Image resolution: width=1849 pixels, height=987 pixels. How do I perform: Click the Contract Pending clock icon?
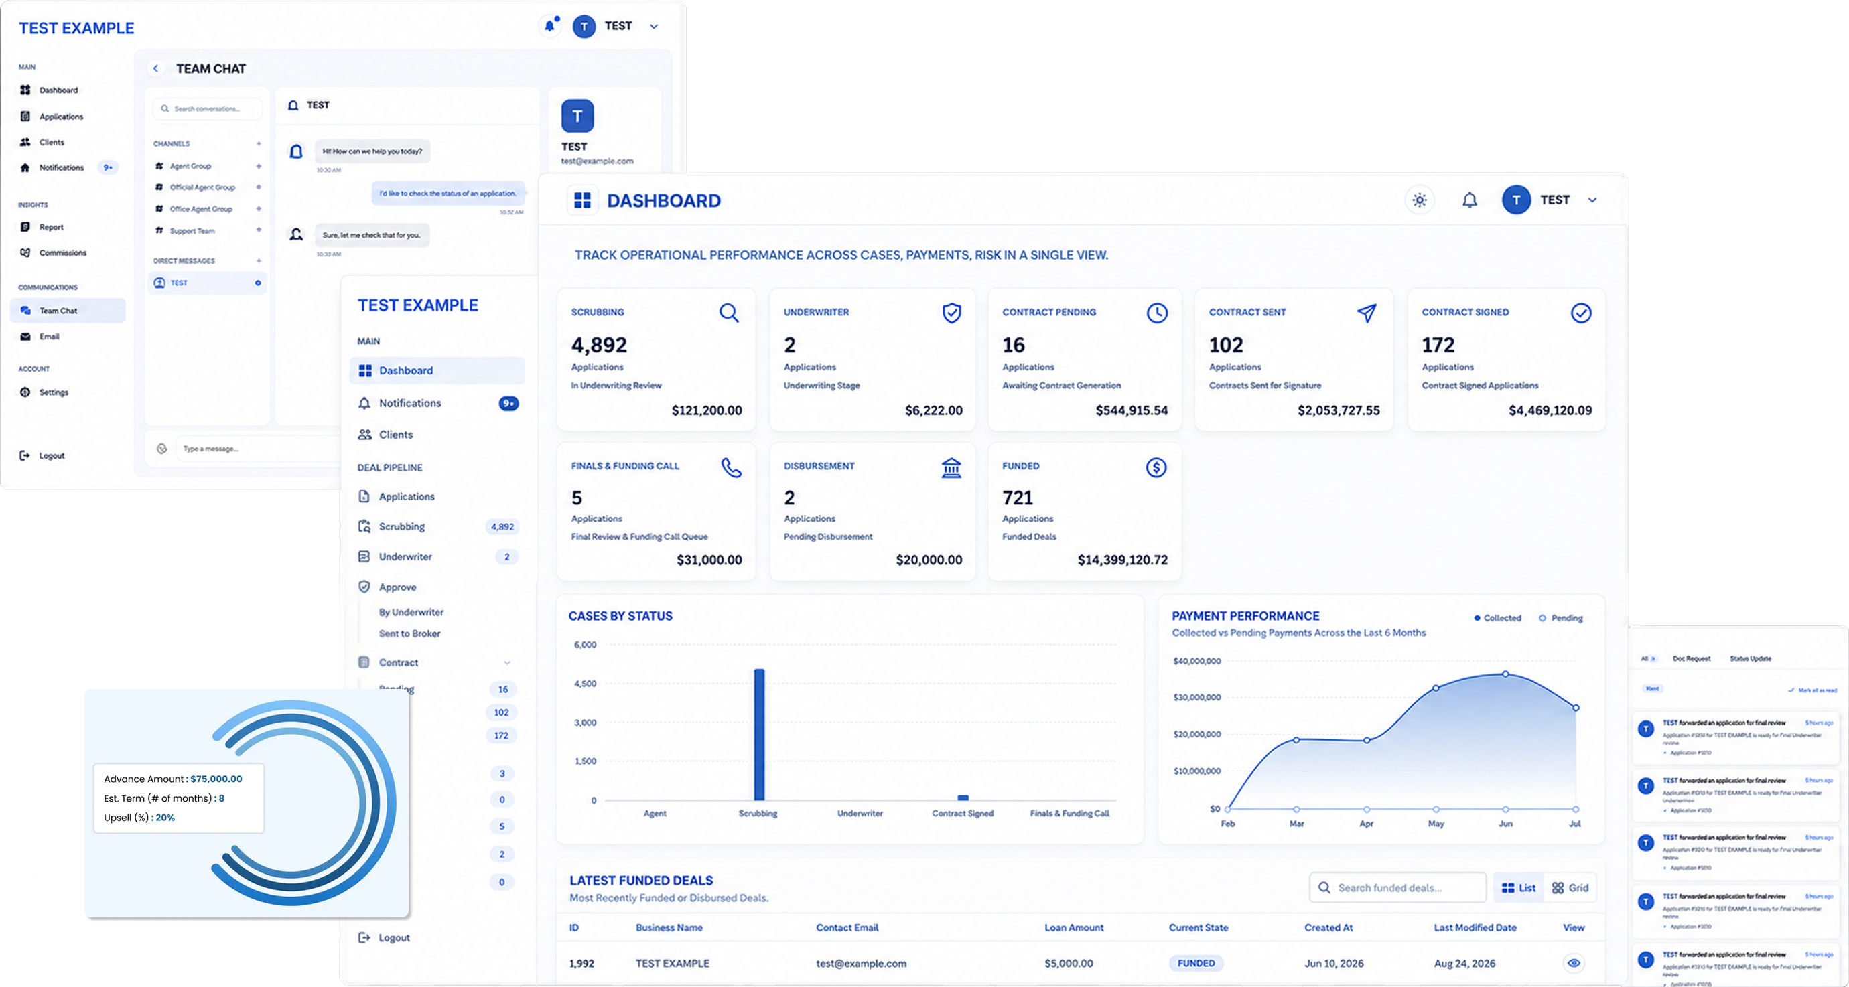click(1156, 313)
